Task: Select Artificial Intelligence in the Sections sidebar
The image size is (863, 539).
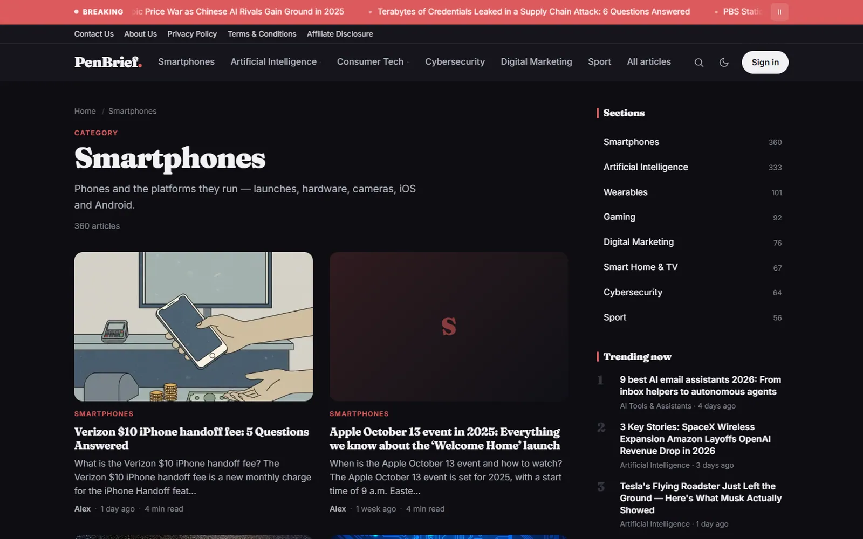Action: (693, 167)
